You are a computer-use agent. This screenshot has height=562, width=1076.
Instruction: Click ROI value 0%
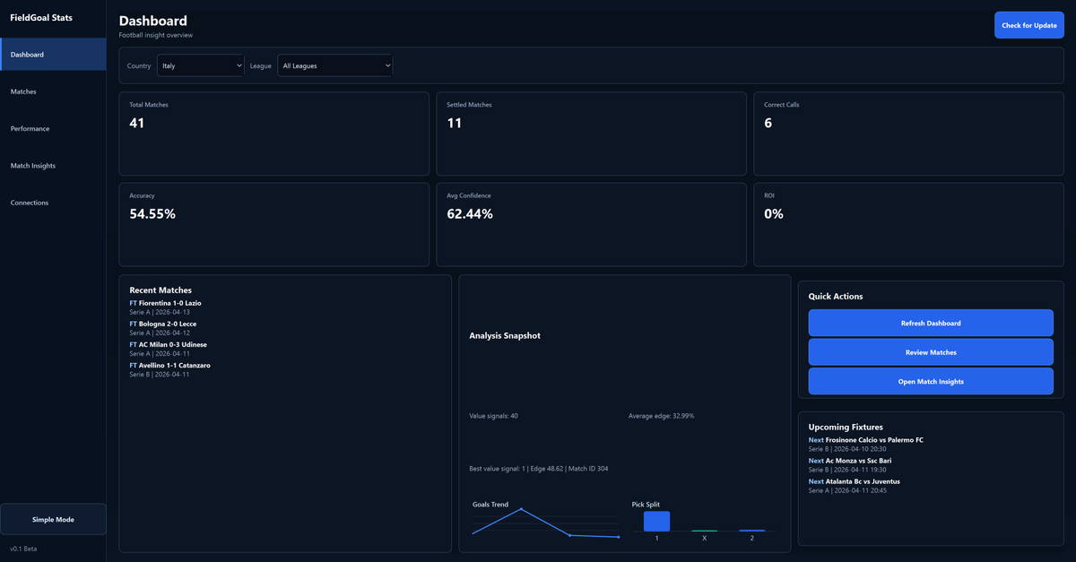click(x=774, y=214)
